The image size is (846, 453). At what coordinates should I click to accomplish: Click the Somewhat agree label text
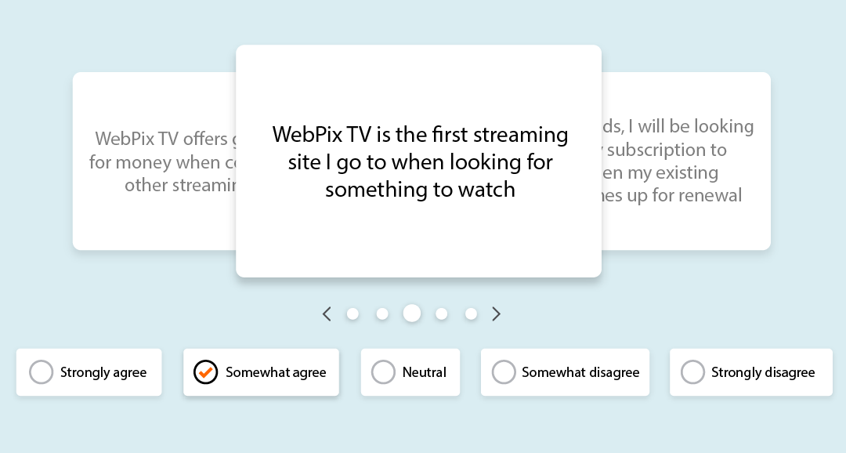pyautogui.click(x=276, y=372)
